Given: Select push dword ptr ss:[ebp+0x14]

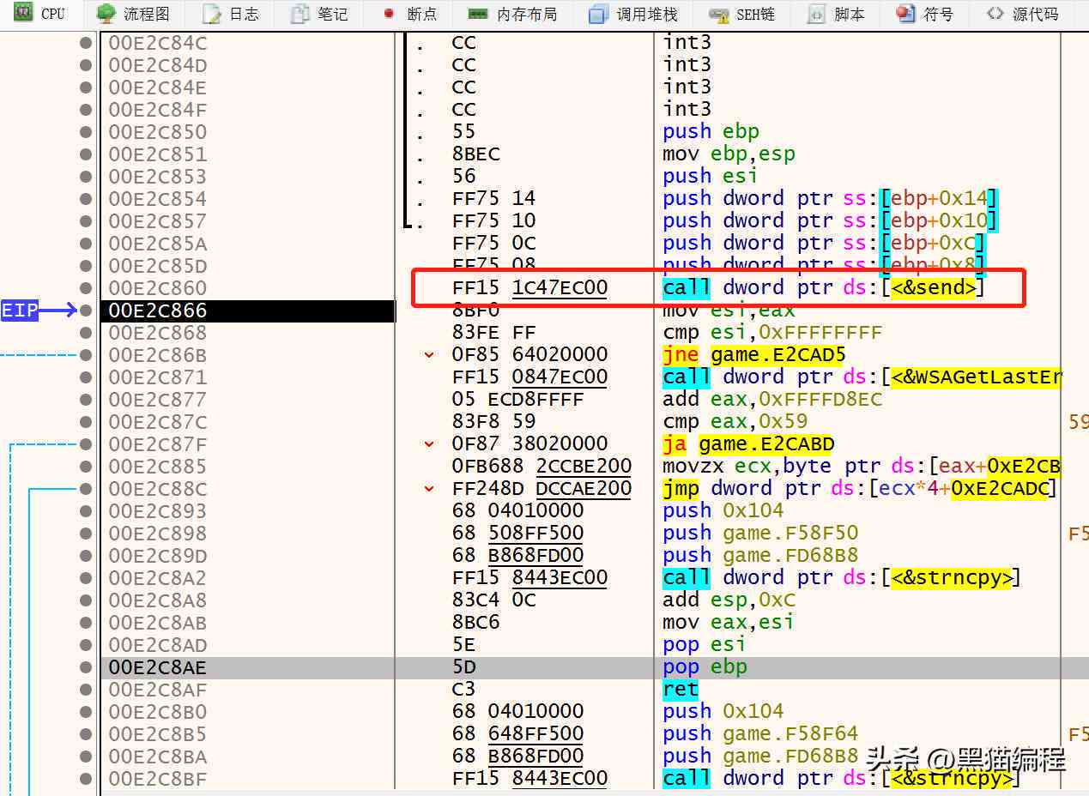Looking at the screenshot, I should tap(830, 199).
